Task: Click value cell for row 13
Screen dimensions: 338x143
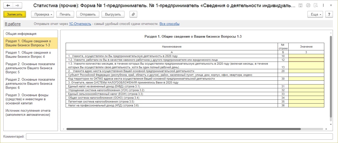Action: point(306,65)
